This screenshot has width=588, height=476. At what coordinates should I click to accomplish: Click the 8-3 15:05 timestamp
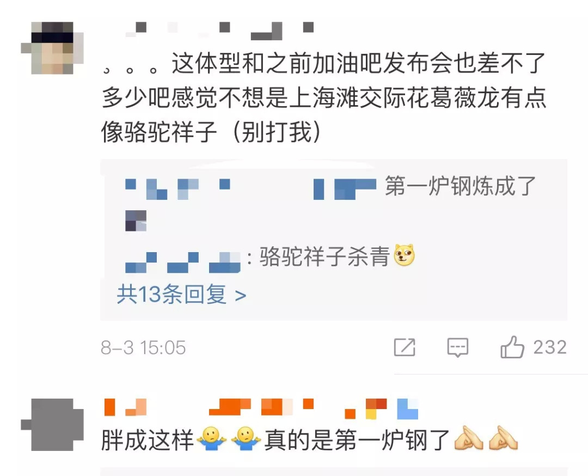coord(143,347)
